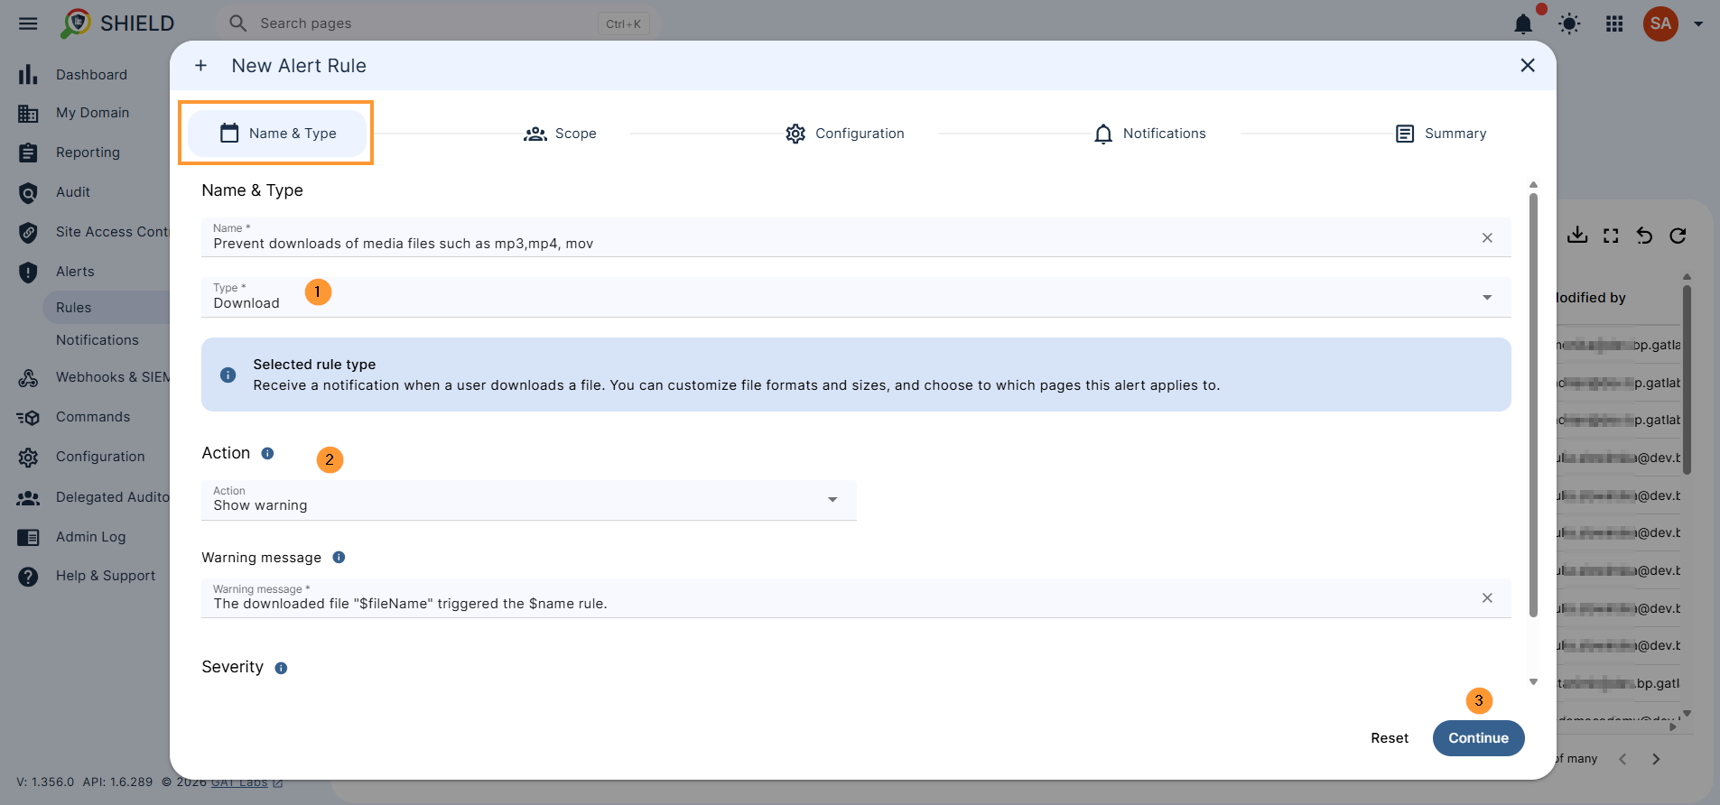Click the sidebar Configuration gear icon
The width and height of the screenshot is (1720, 805).
pos(28,458)
